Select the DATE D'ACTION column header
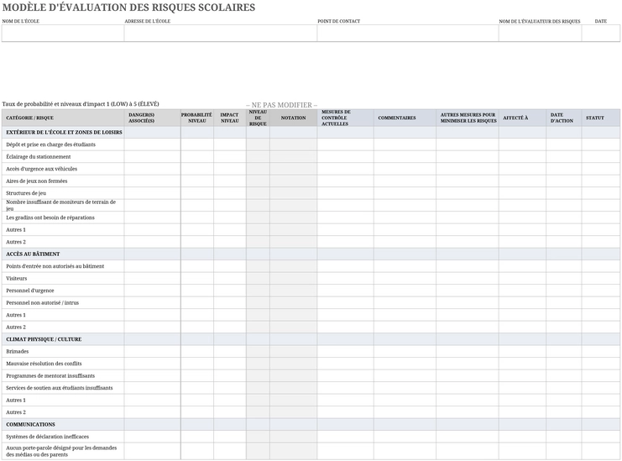Image resolution: width=622 pixels, height=461 pixels. [564, 118]
